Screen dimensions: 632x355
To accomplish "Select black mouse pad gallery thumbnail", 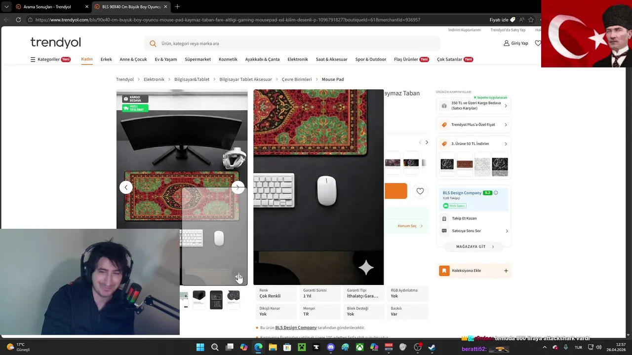I will (x=199, y=299).
